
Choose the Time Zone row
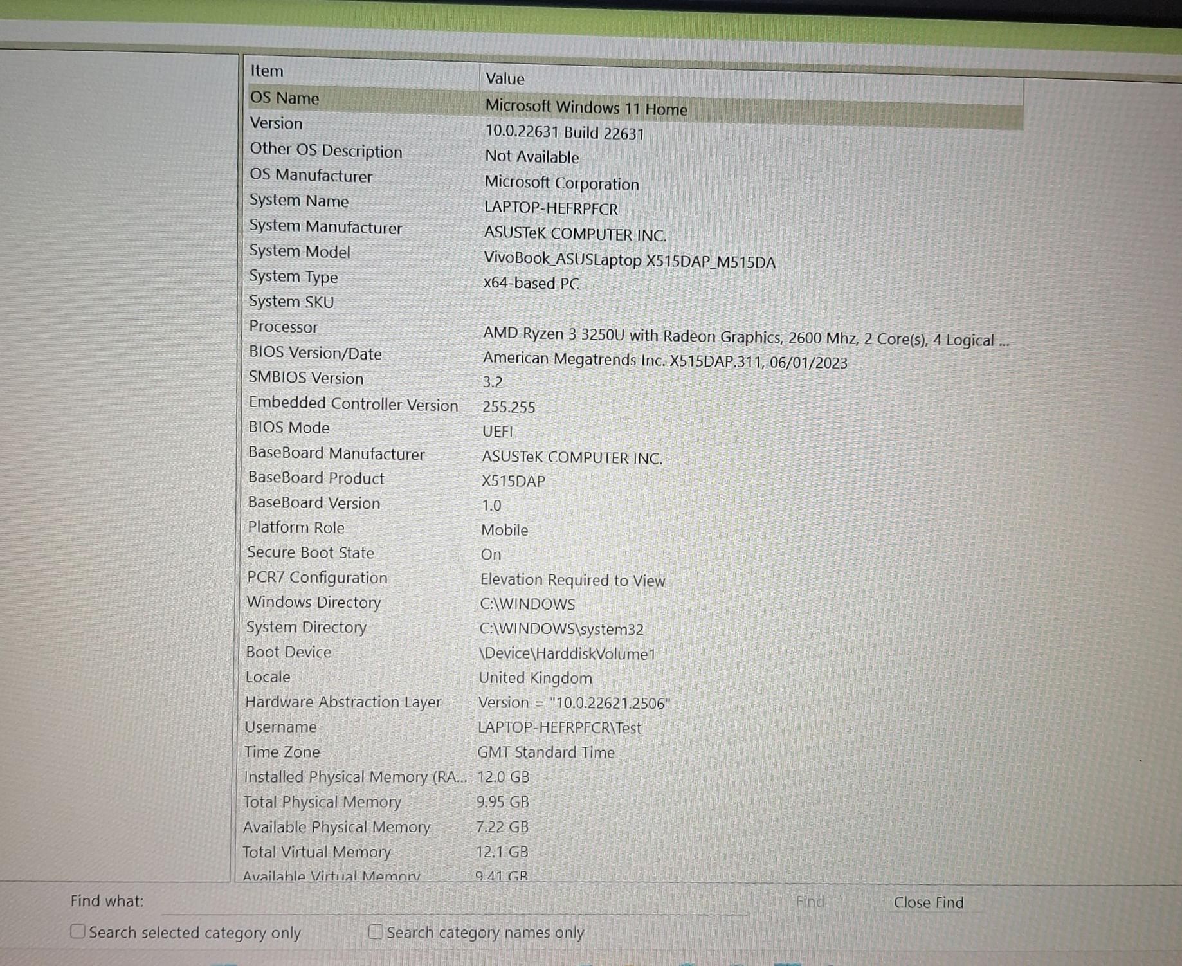[x=282, y=752]
